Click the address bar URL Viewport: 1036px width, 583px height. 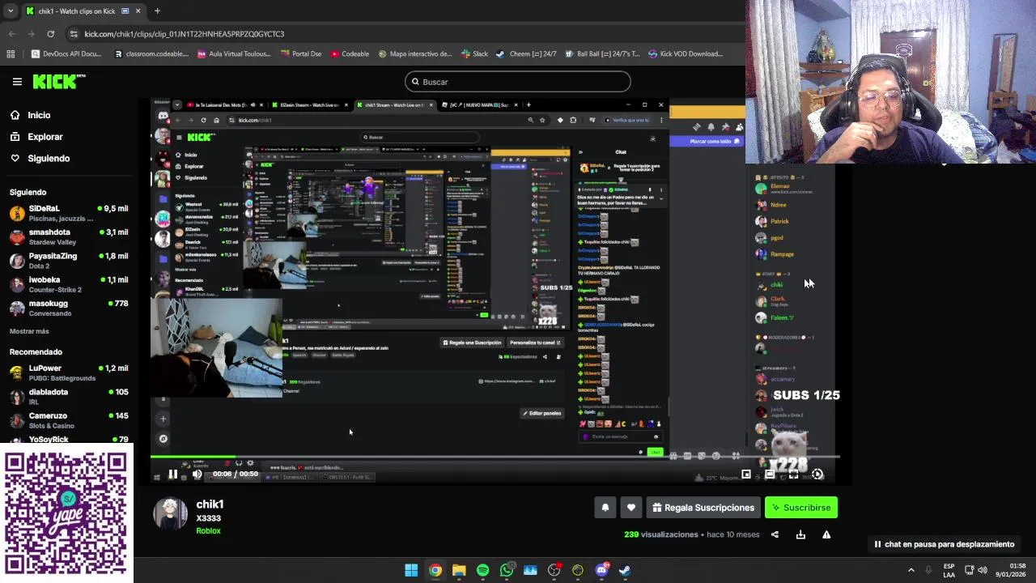[185, 34]
